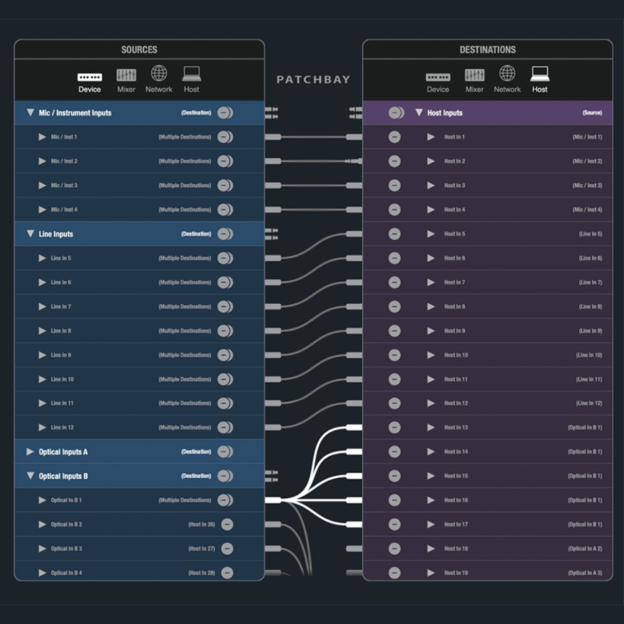Disconnect Mic / Inst 1 using minus button
The height and width of the screenshot is (624, 624).
(x=225, y=137)
